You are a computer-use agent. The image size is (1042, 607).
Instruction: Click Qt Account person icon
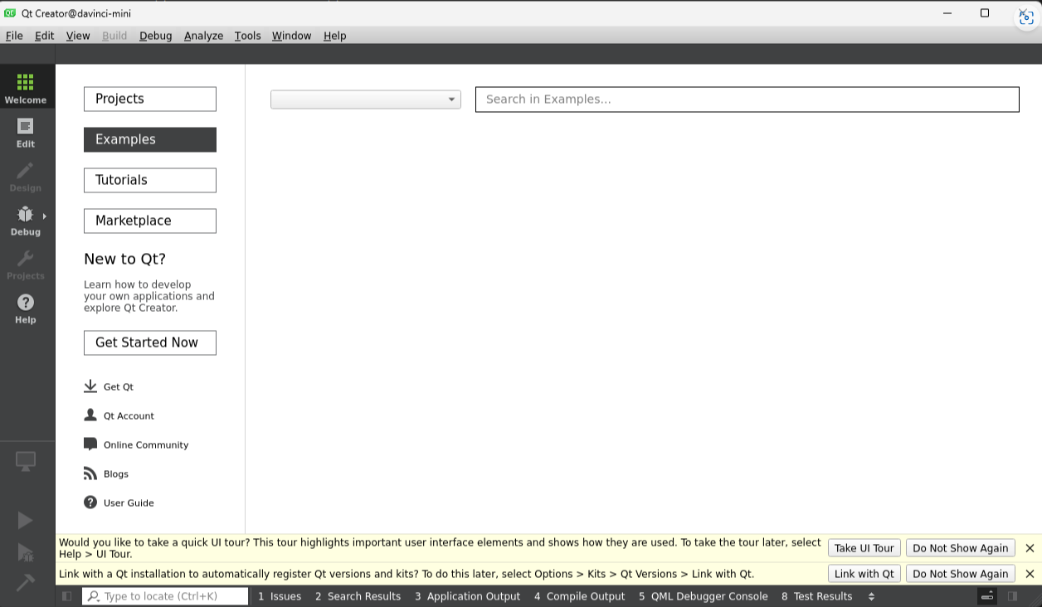[x=90, y=415]
